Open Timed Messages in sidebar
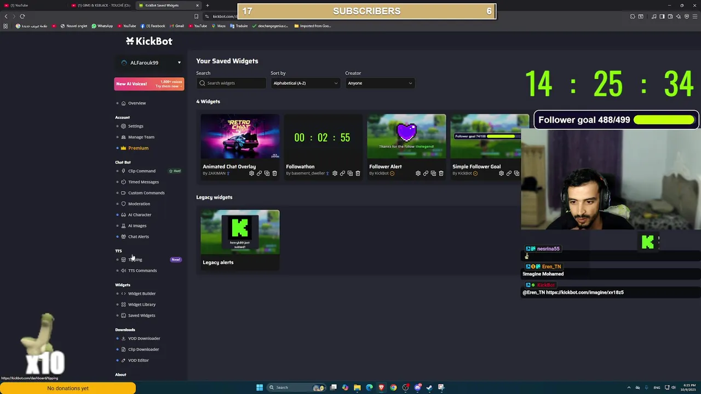 (x=143, y=182)
